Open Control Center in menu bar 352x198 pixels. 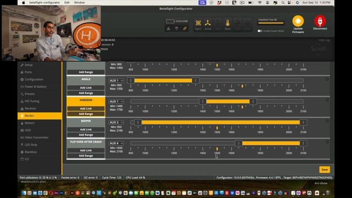[x=290, y=3]
